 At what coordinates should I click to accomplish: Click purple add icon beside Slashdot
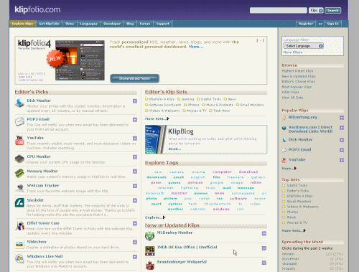(135, 200)
